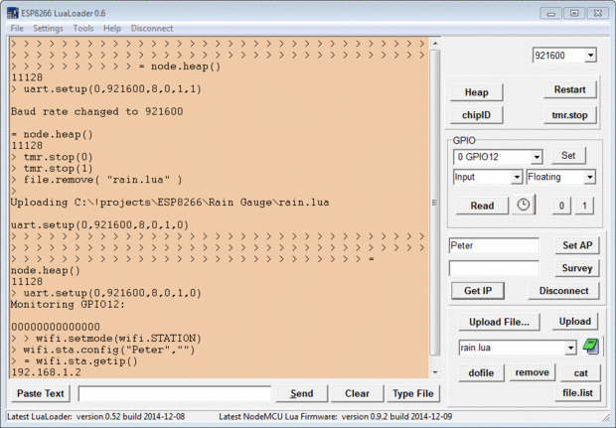Click the tmr.stop button

(x=569, y=115)
